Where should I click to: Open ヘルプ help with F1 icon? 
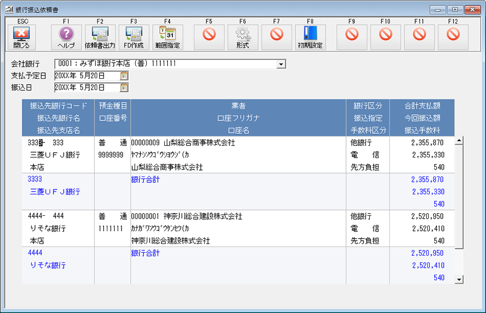(66, 37)
